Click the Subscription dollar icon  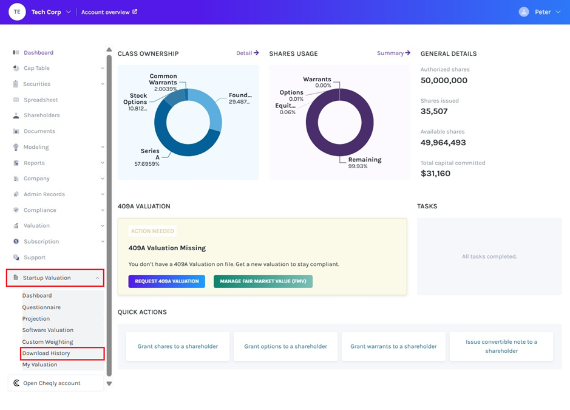pos(16,242)
